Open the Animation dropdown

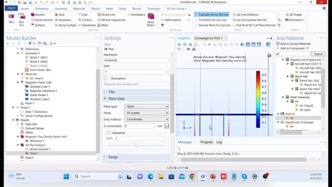tap(295, 20)
